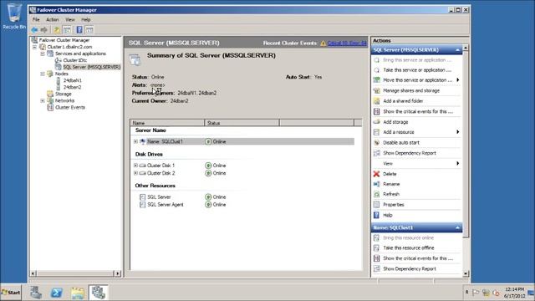Click Failover Cluster Manager taskbar icon

click(99, 293)
